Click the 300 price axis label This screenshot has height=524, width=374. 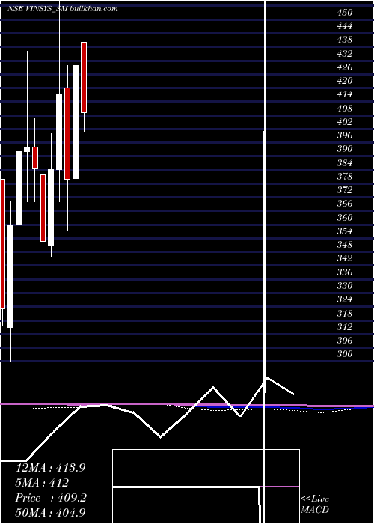tap(345, 354)
